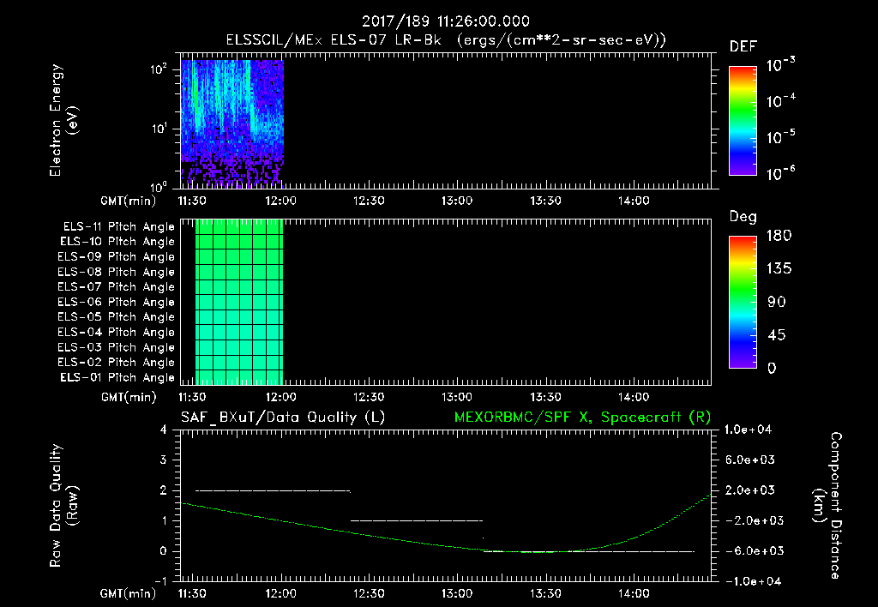This screenshot has height=607, width=878.
Task: Click the green pitch angle data block
Action: point(239,302)
